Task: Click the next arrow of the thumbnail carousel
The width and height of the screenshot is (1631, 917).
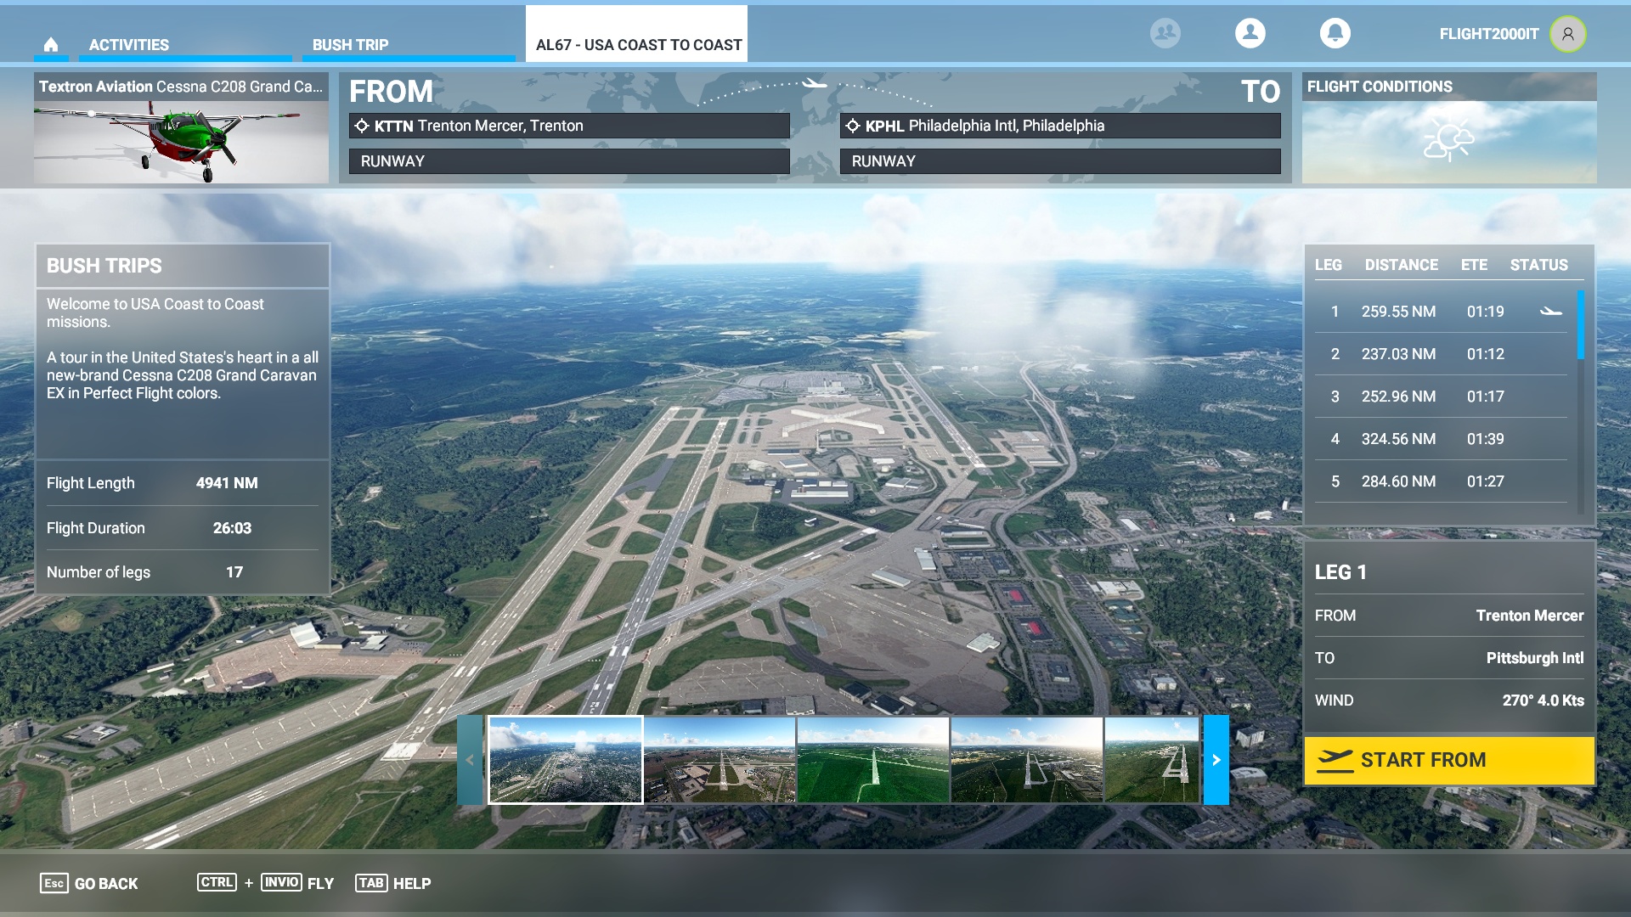Action: point(1216,760)
